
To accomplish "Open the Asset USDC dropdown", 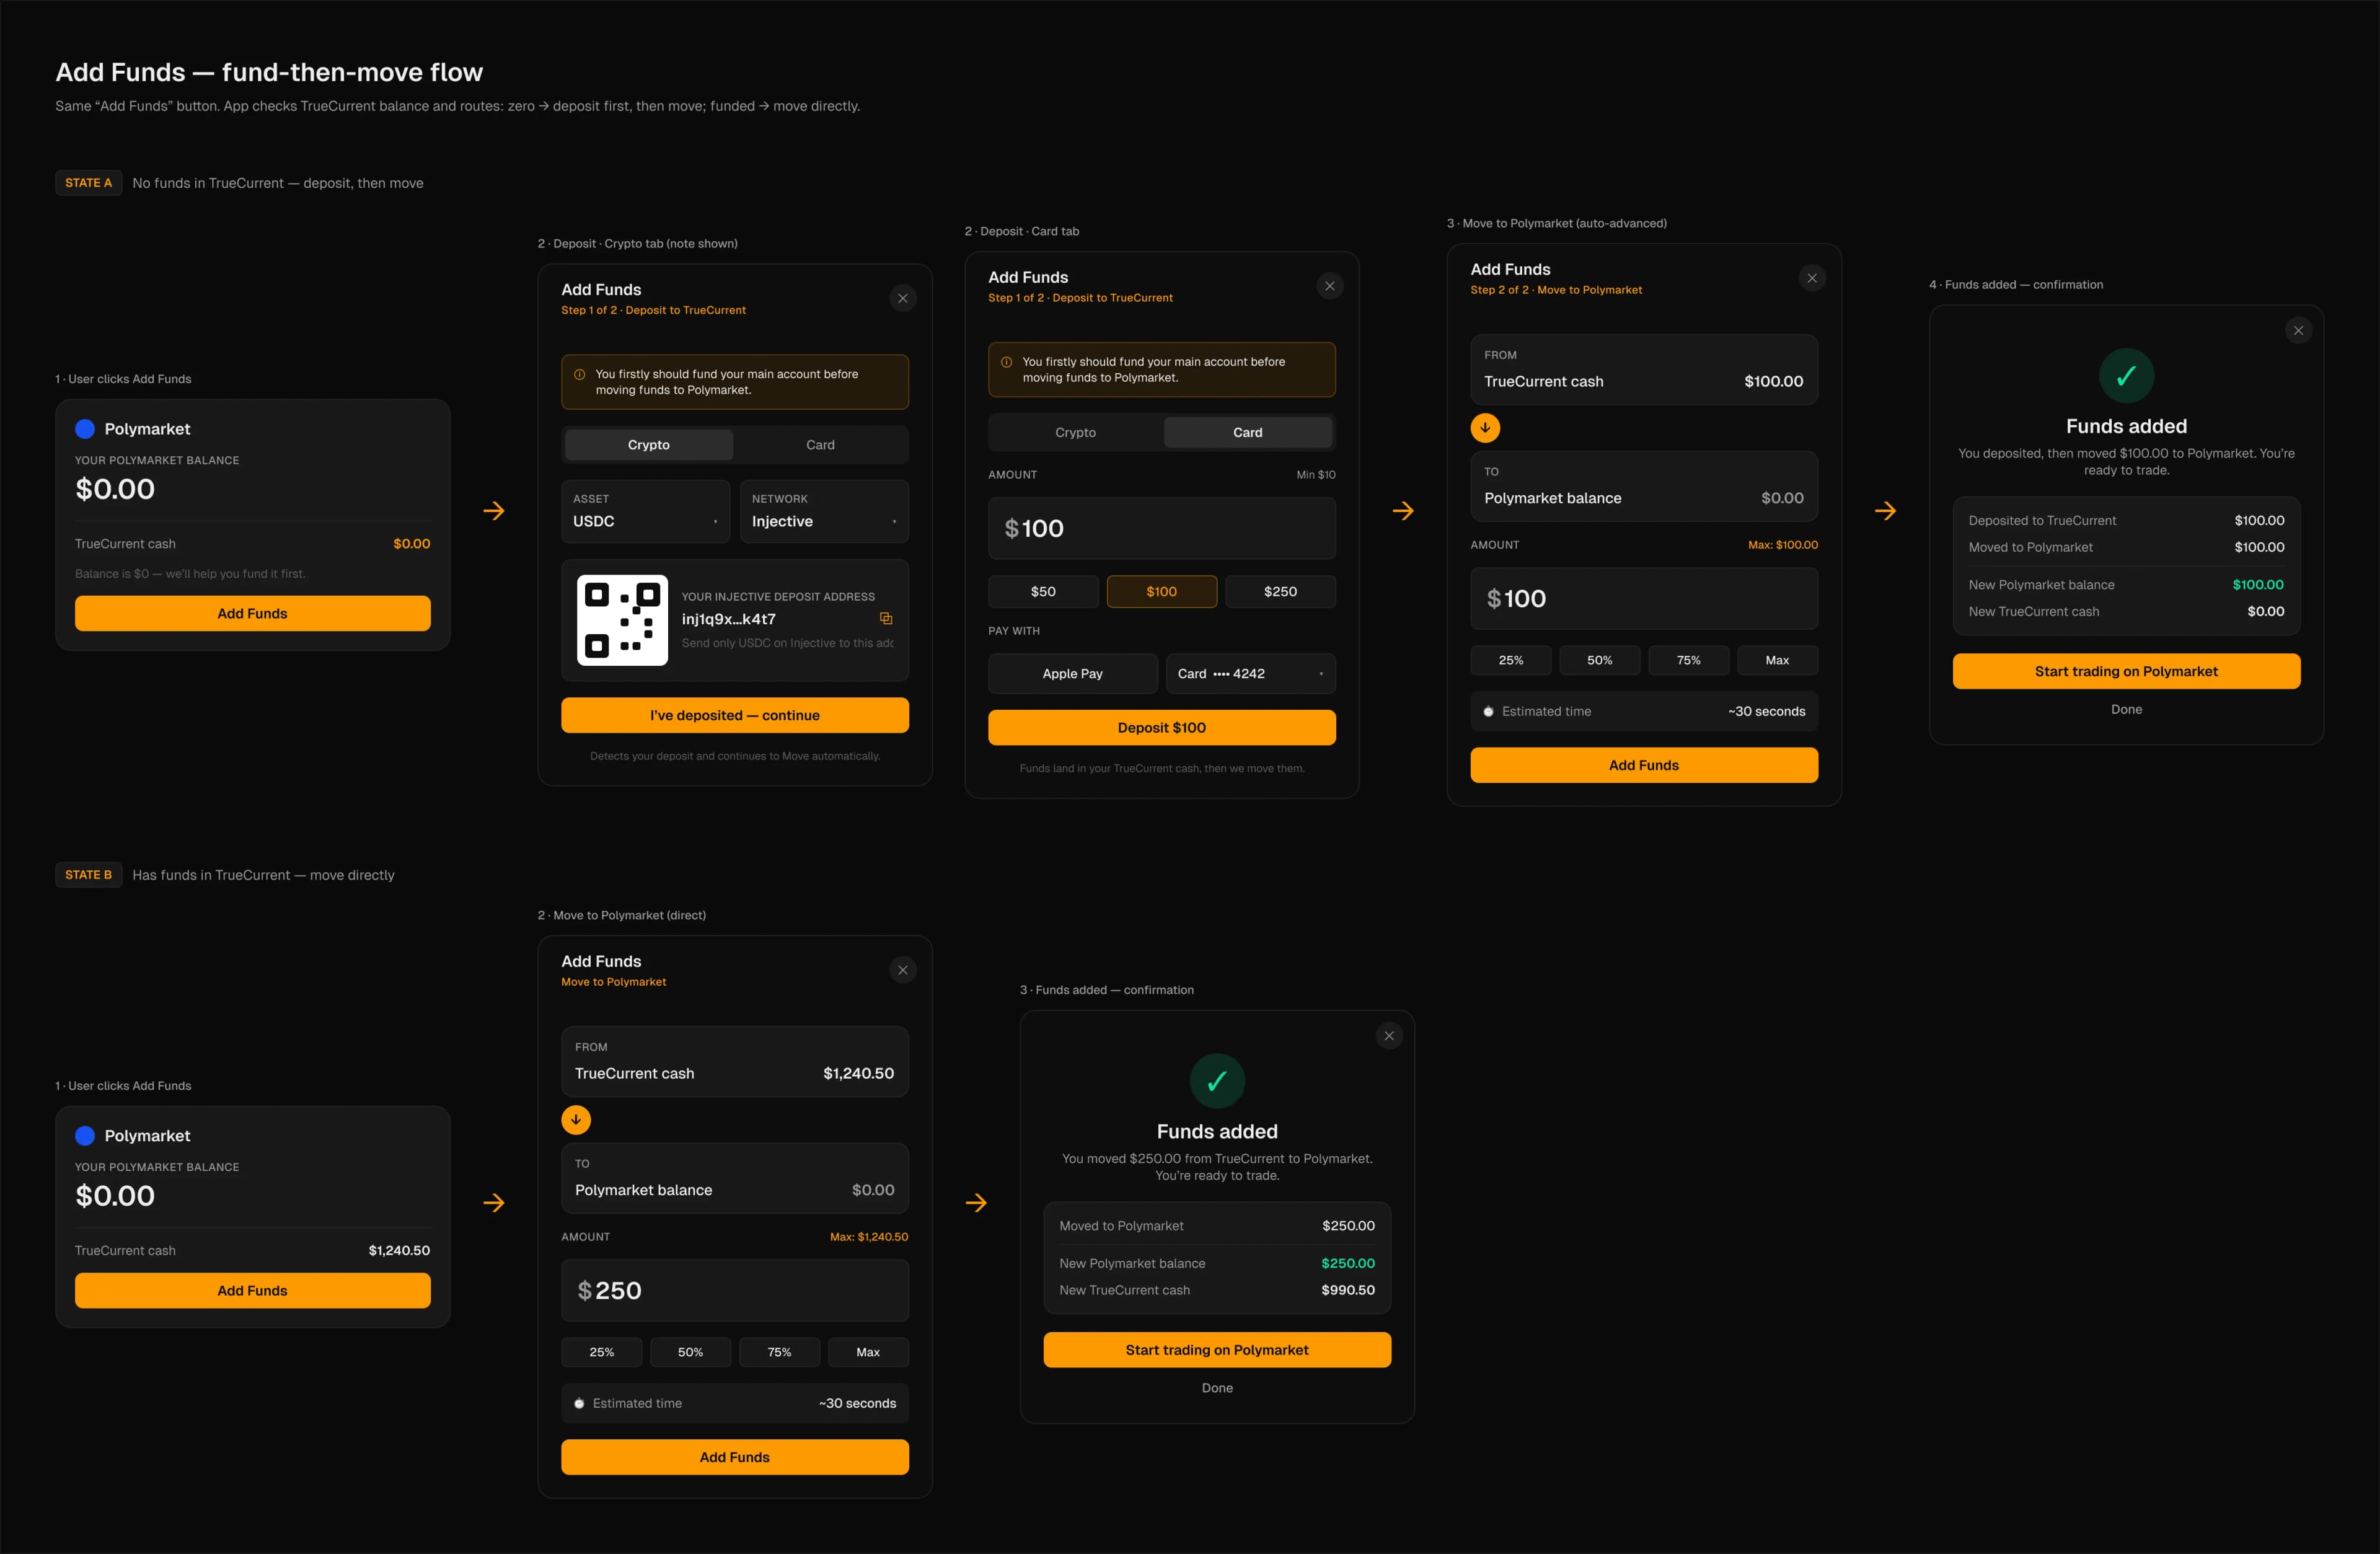I will tap(645, 511).
